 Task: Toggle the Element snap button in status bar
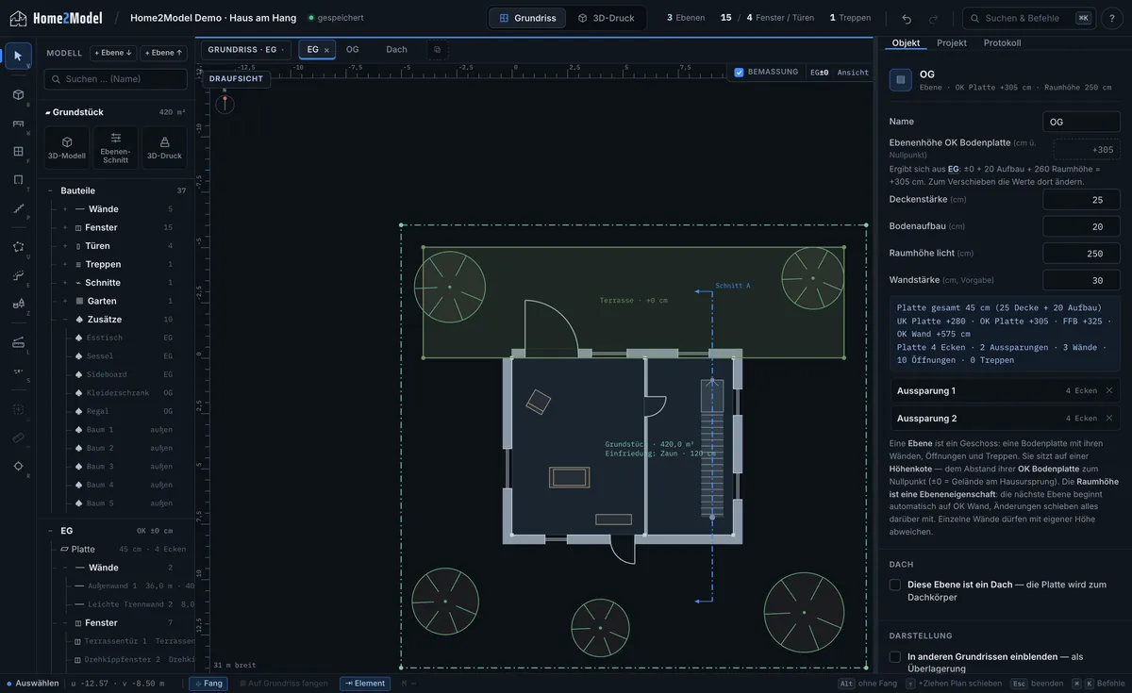click(365, 684)
